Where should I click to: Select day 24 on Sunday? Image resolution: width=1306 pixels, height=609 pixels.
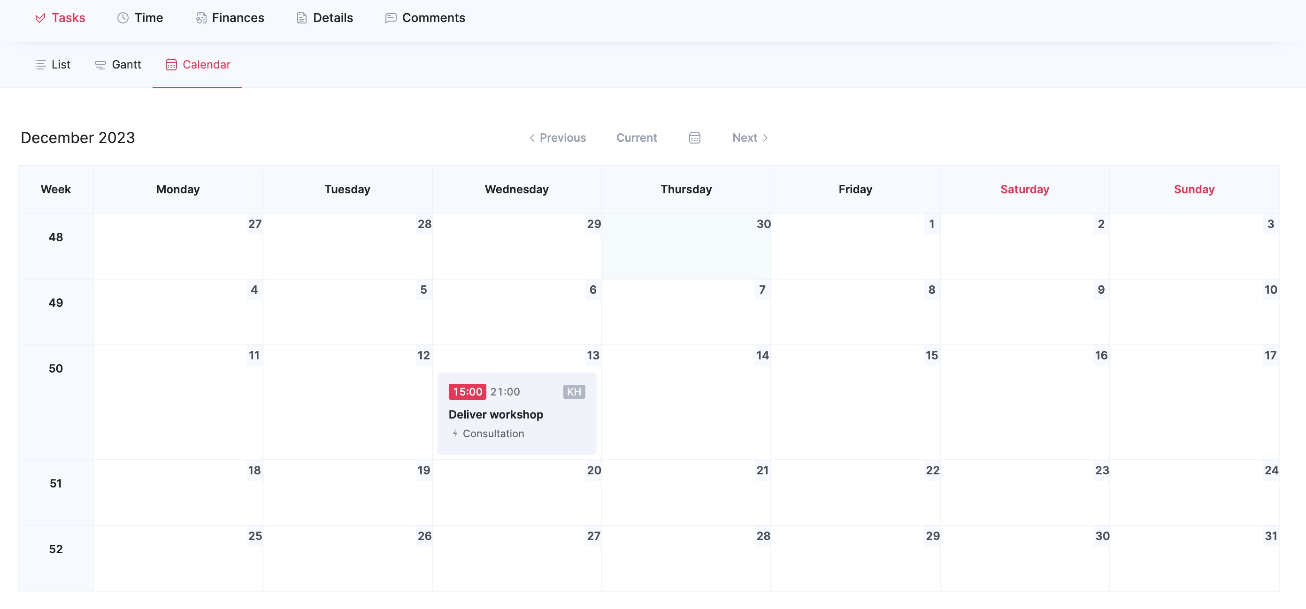coord(1194,493)
